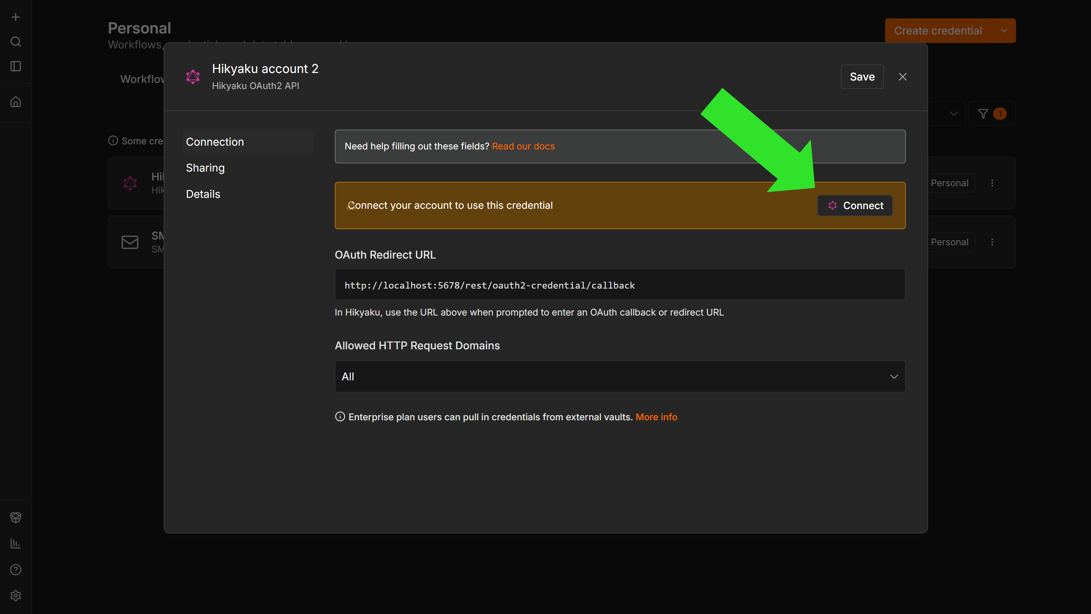Click the Personal tag on the Hikyaku row
Viewport: 1091px width, 614px height.
click(x=949, y=183)
